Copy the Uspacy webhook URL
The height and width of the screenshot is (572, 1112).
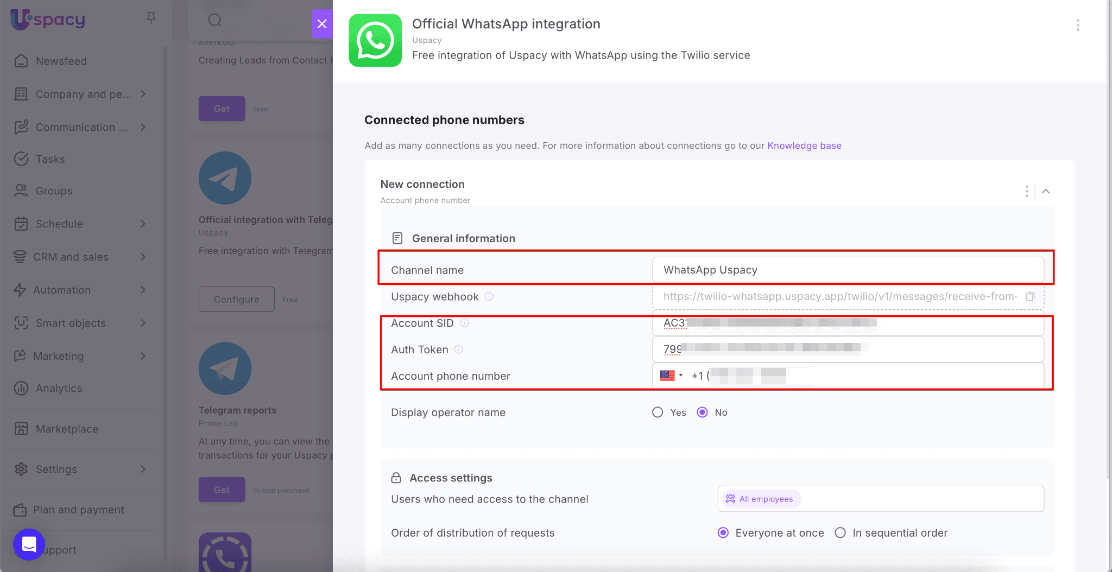click(1030, 296)
